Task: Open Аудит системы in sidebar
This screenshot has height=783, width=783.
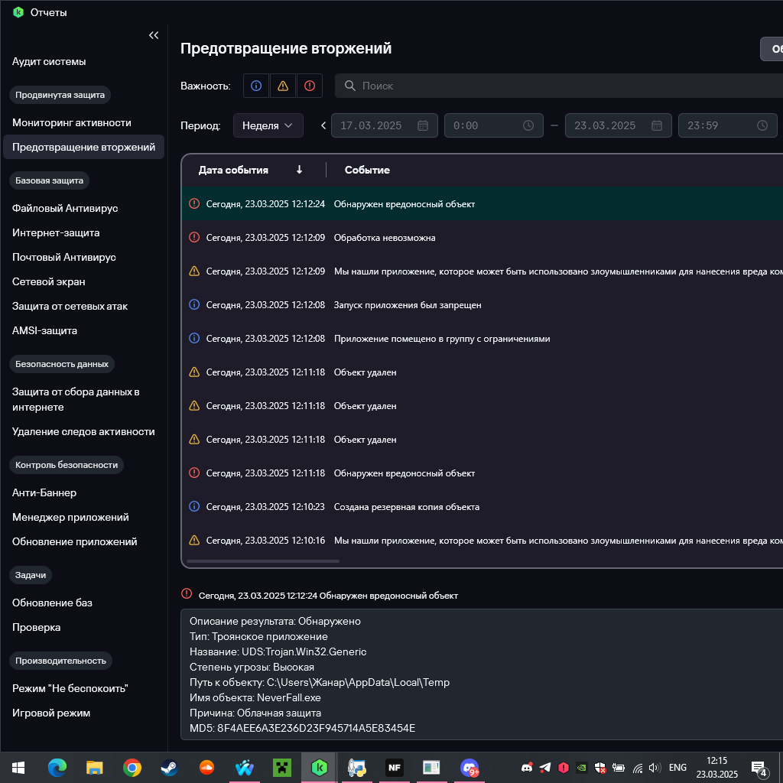Action: coord(49,61)
